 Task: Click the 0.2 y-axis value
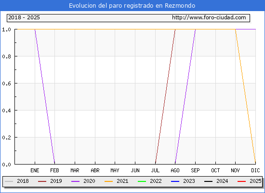click(6, 138)
